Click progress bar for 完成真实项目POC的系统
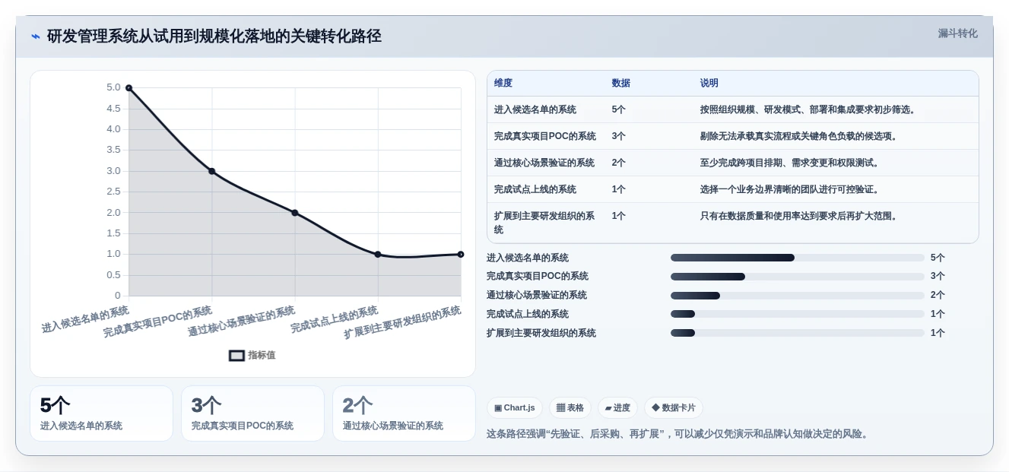The width and height of the screenshot is (1009, 472). [x=798, y=277]
